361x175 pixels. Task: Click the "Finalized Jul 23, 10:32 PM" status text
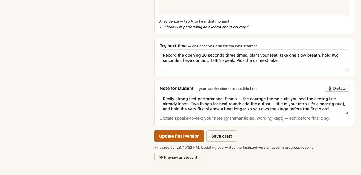177,147
